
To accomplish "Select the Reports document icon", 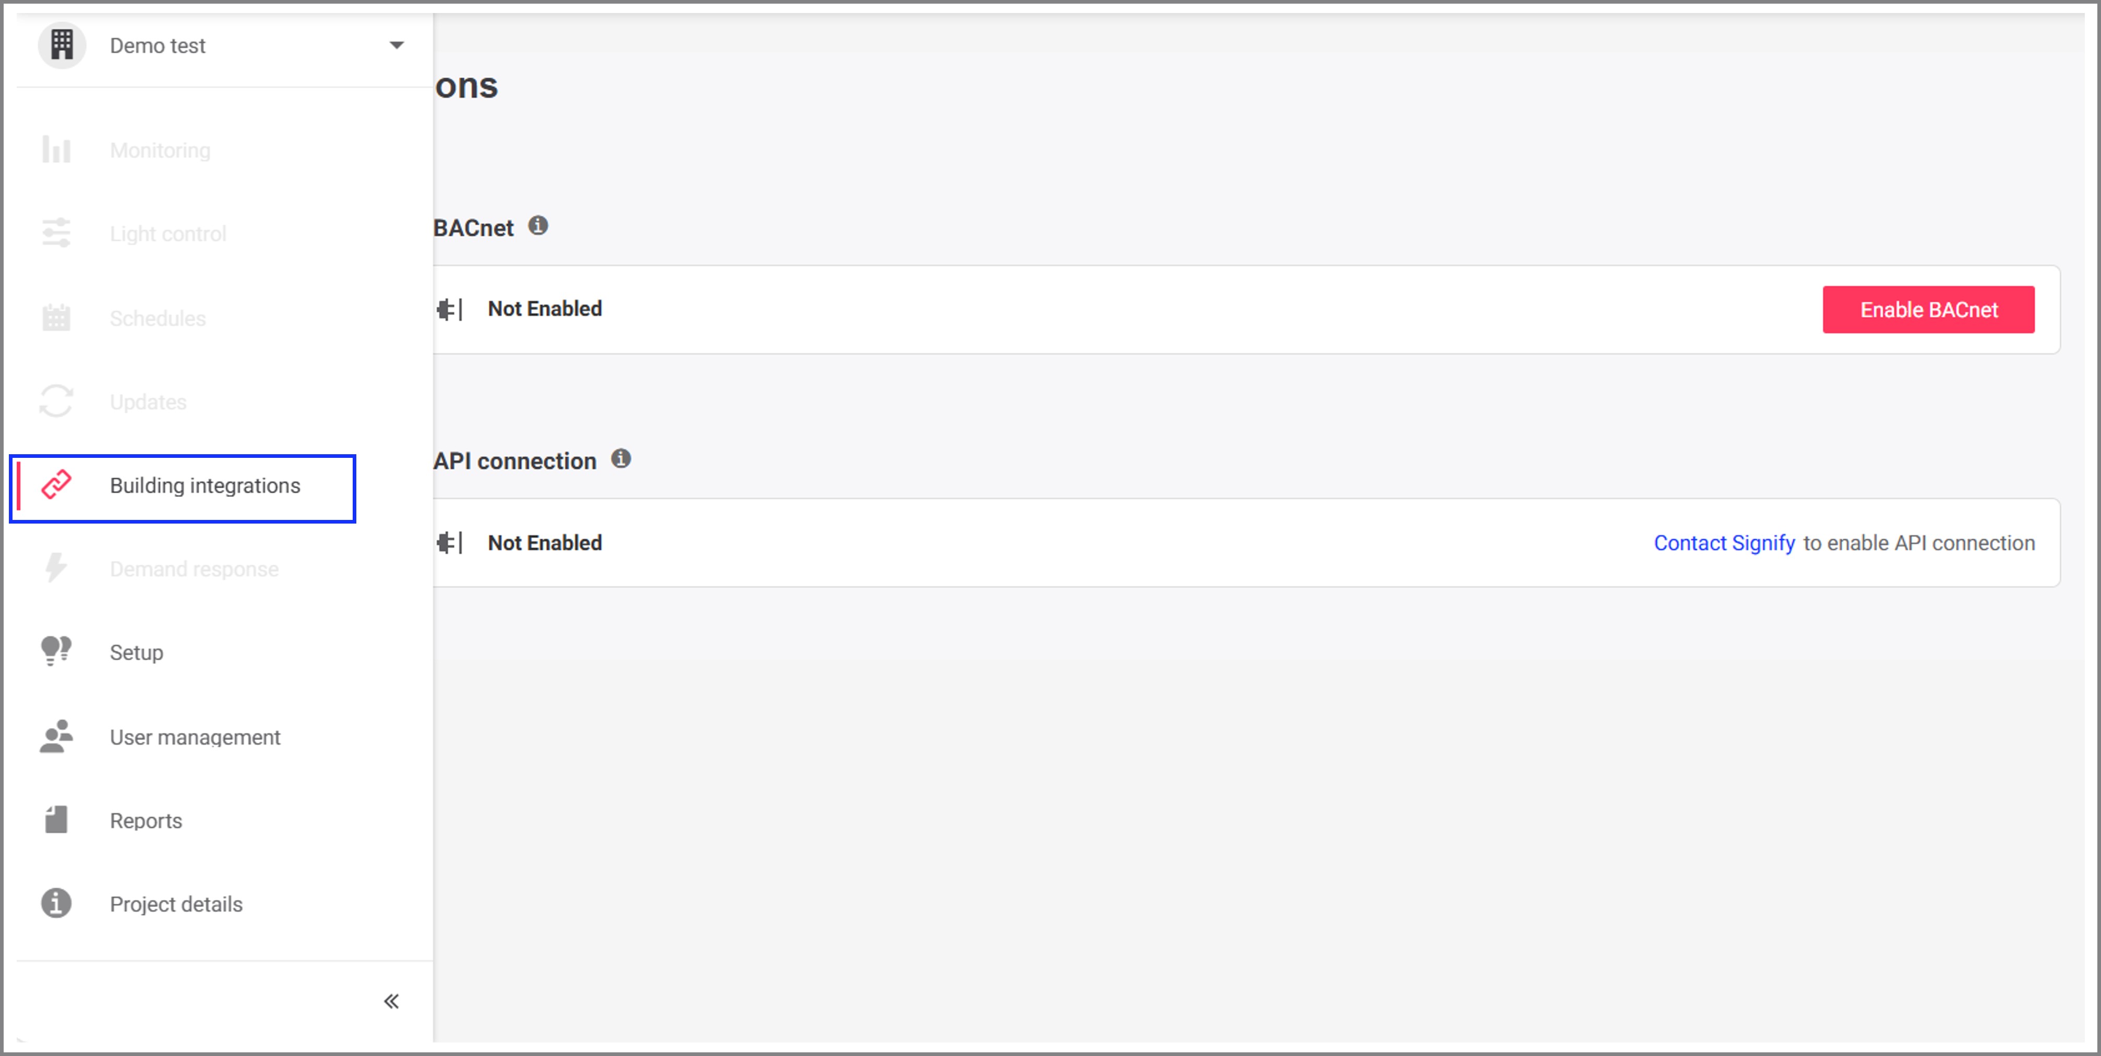I will click(55, 820).
